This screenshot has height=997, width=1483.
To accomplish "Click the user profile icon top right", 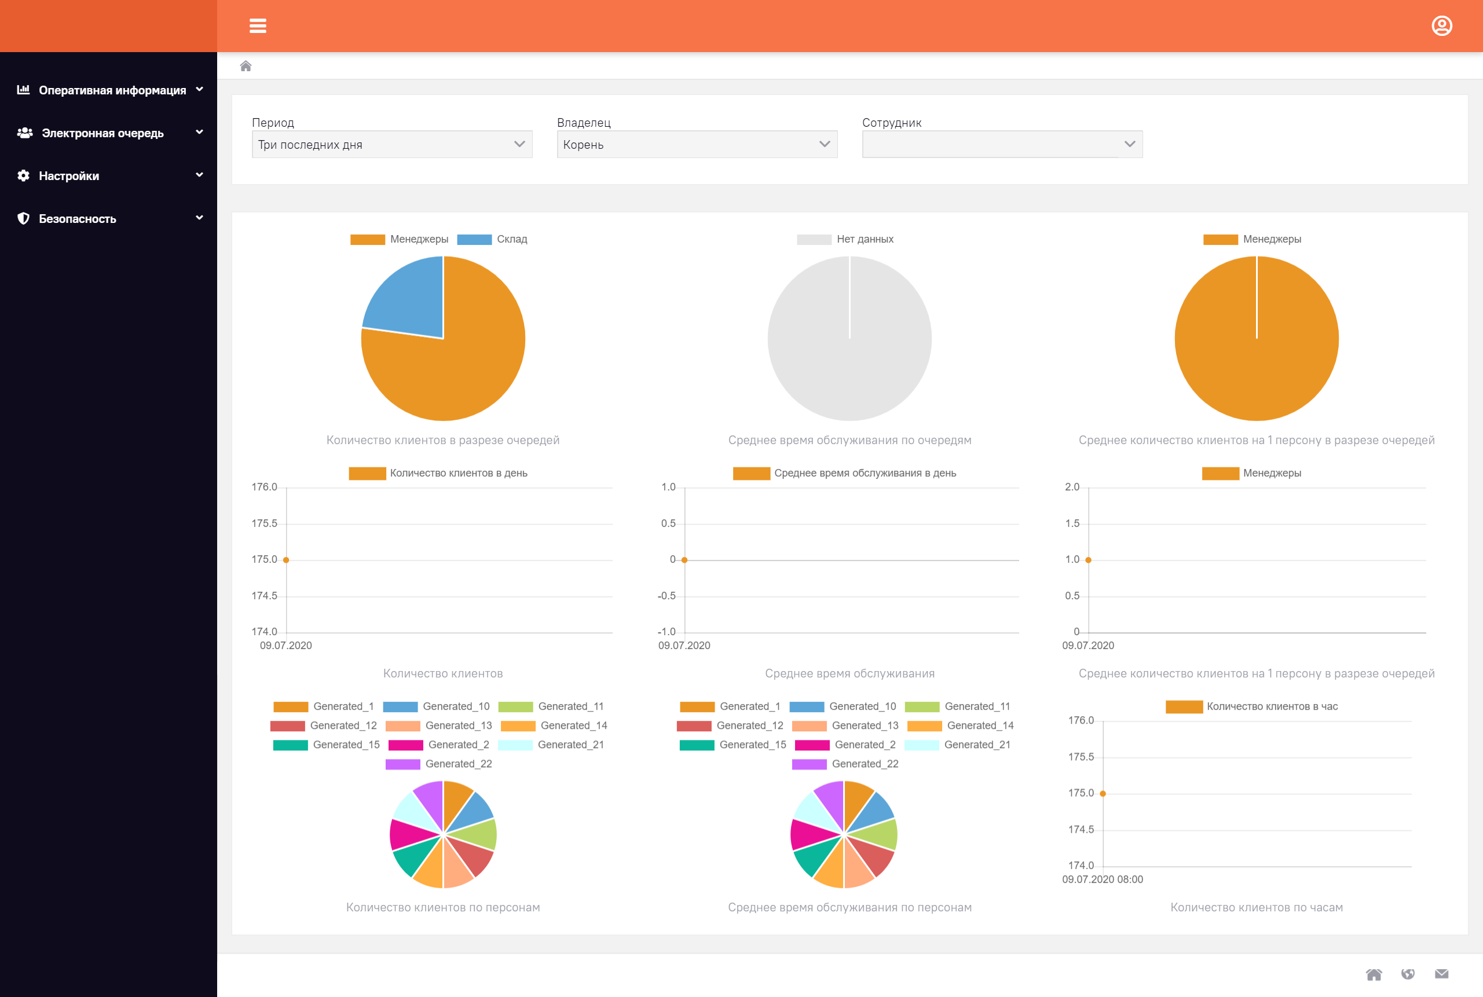I will pyautogui.click(x=1443, y=25).
